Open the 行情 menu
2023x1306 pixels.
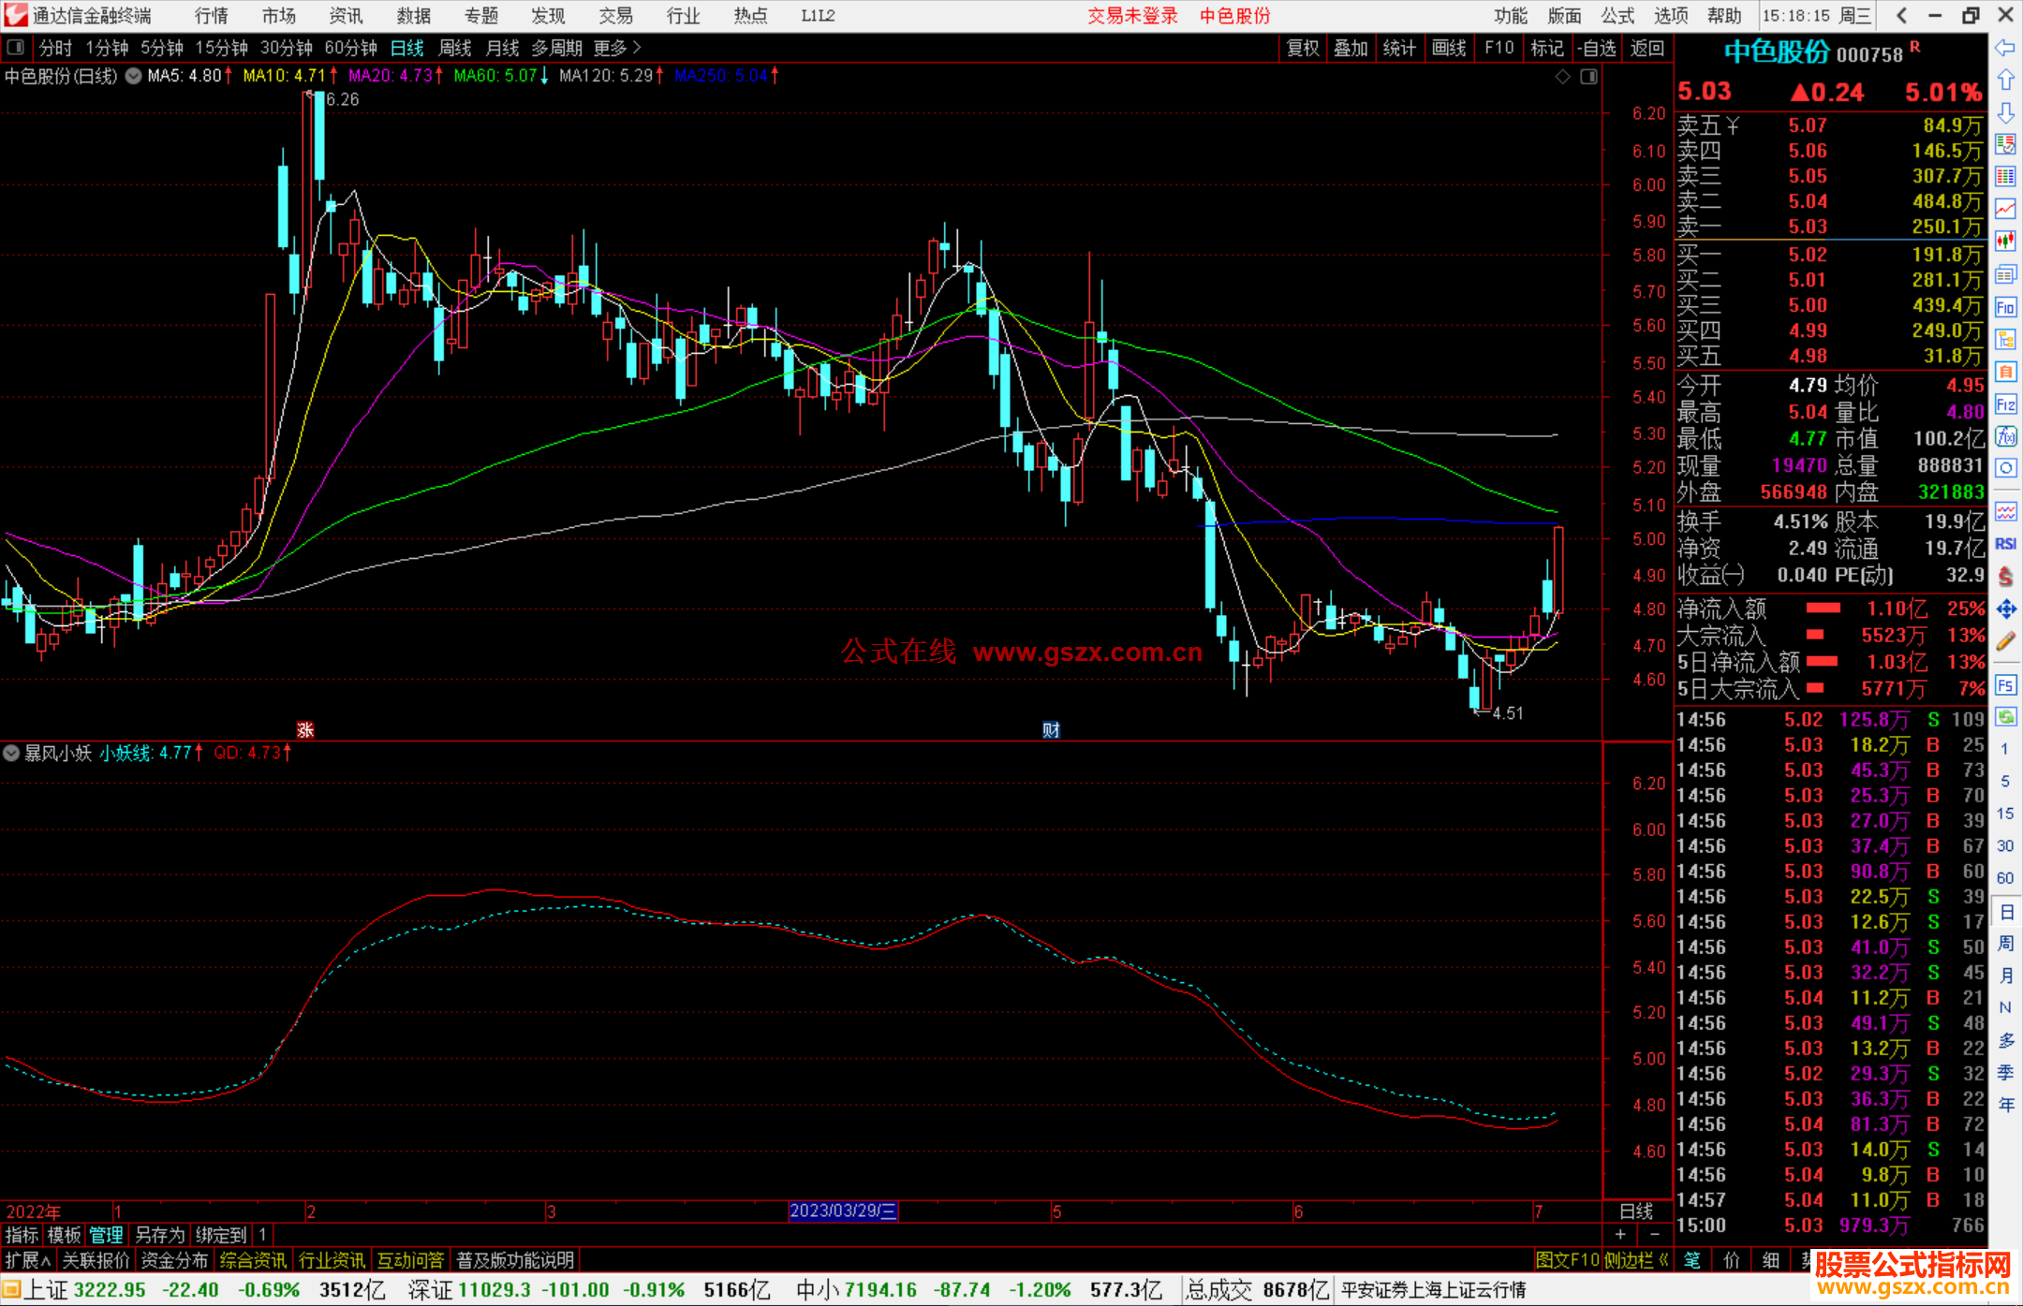(x=211, y=16)
